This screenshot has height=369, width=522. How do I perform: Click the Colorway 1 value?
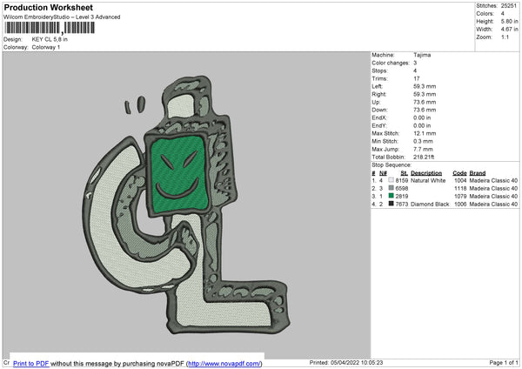pos(47,47)
